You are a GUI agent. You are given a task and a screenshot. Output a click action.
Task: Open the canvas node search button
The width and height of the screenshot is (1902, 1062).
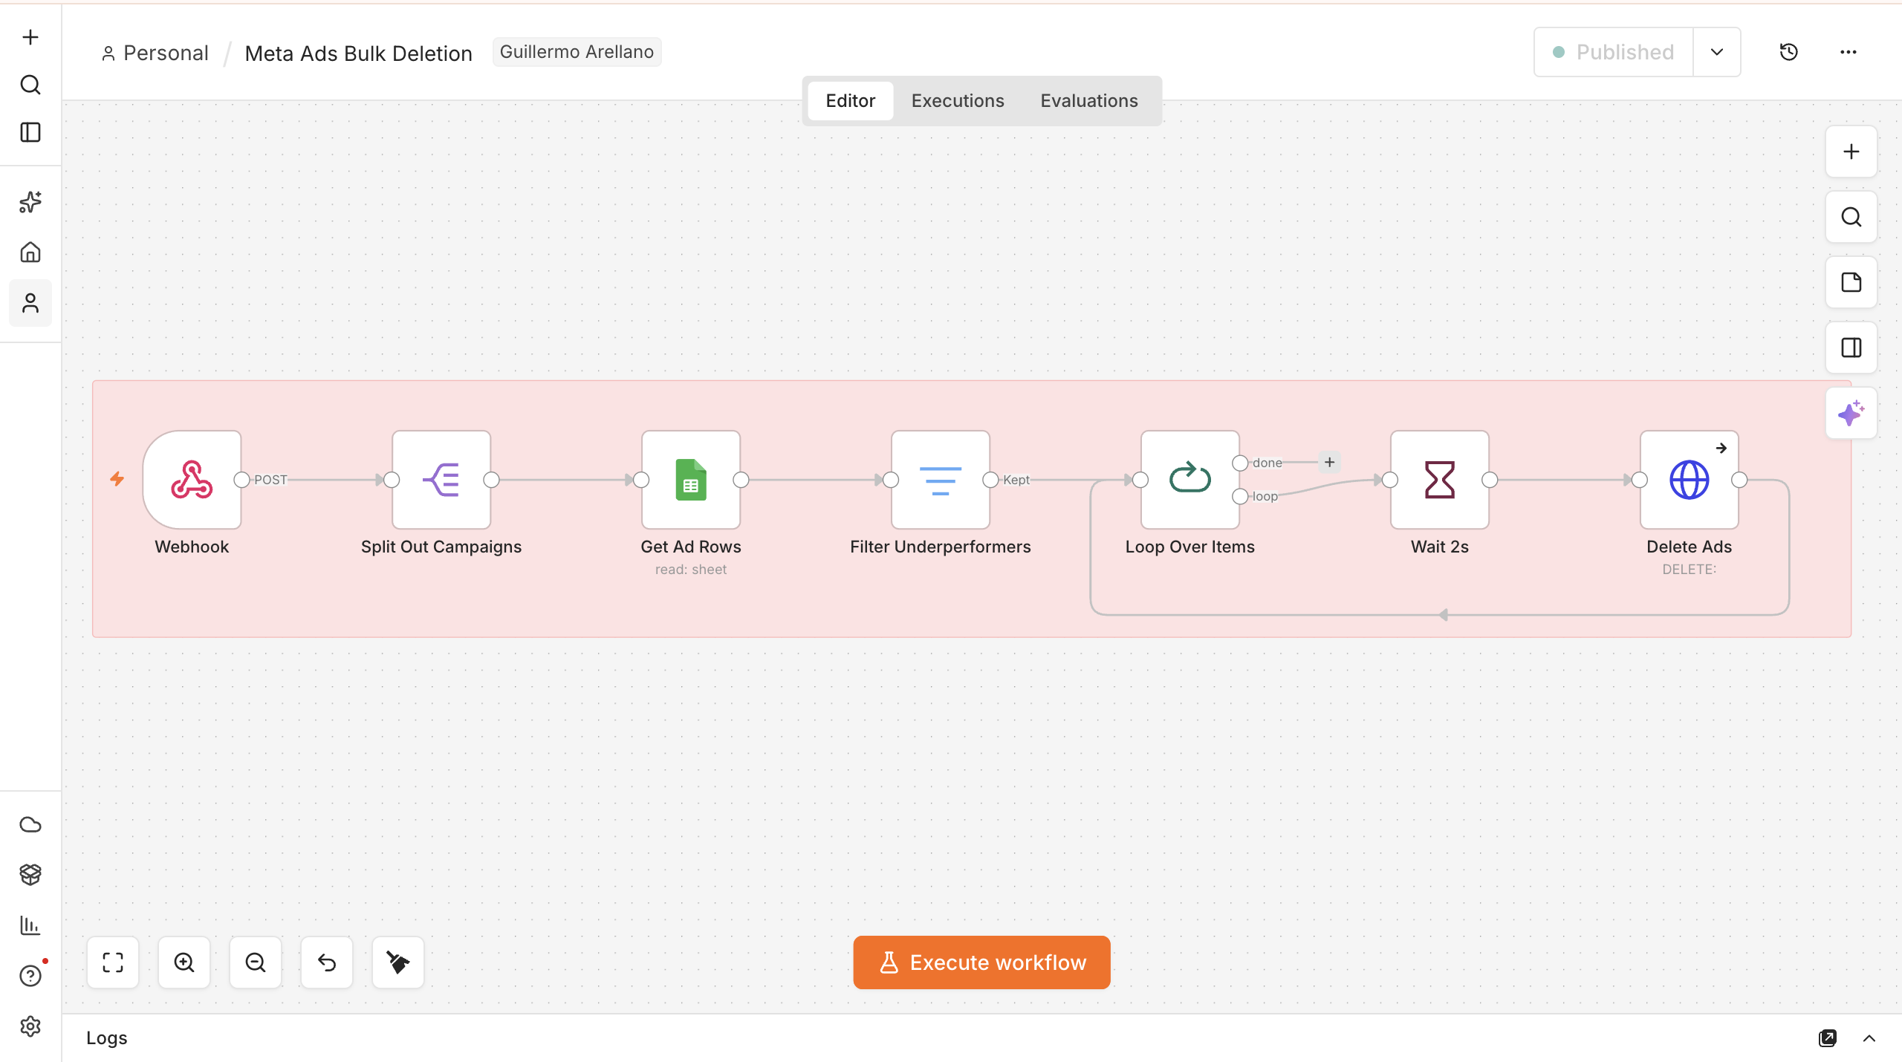(1851, 217)
